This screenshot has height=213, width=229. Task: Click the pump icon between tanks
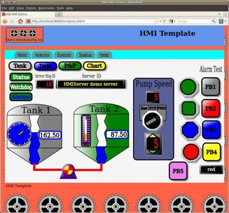coord(68,171)
